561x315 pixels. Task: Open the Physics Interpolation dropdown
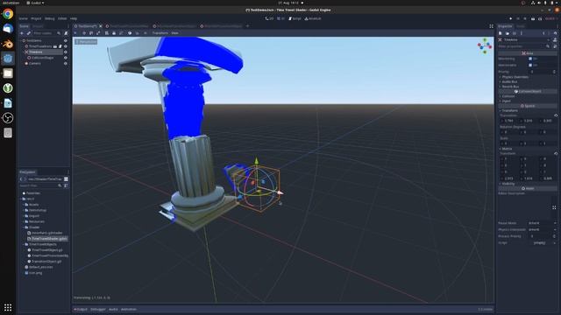[x=543, y=229]
